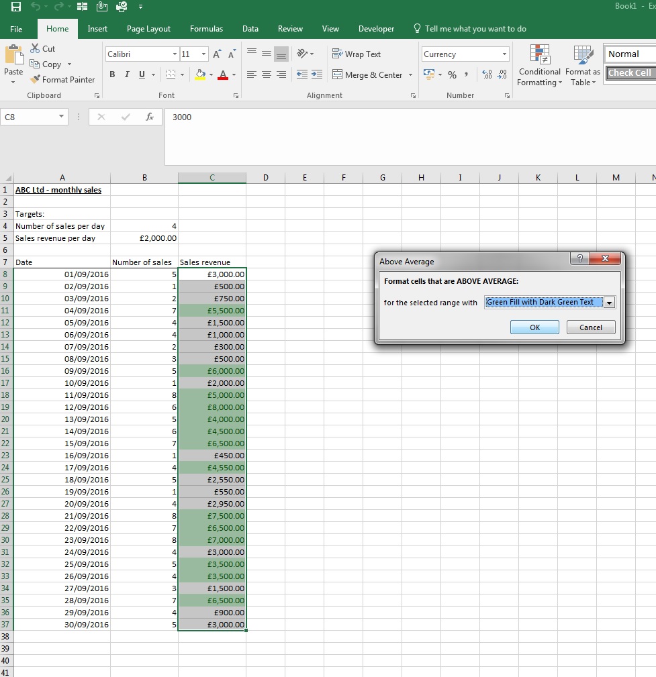Image resolution: width=656 pixels, height=677 pixels.
Task: Click the Help question mark in dialog
Action: (x=580, y=258)
